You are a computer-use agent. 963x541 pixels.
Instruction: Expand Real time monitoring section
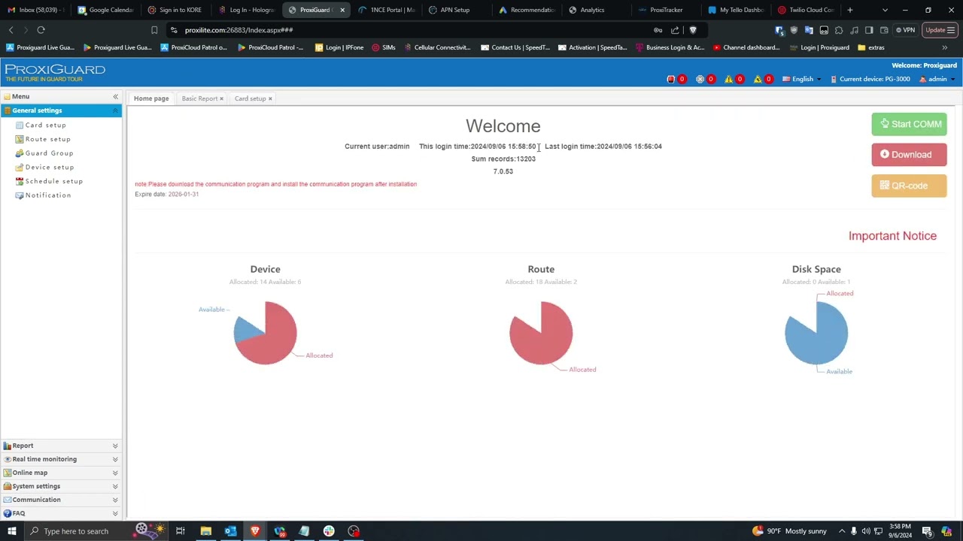tap(60, 459)
